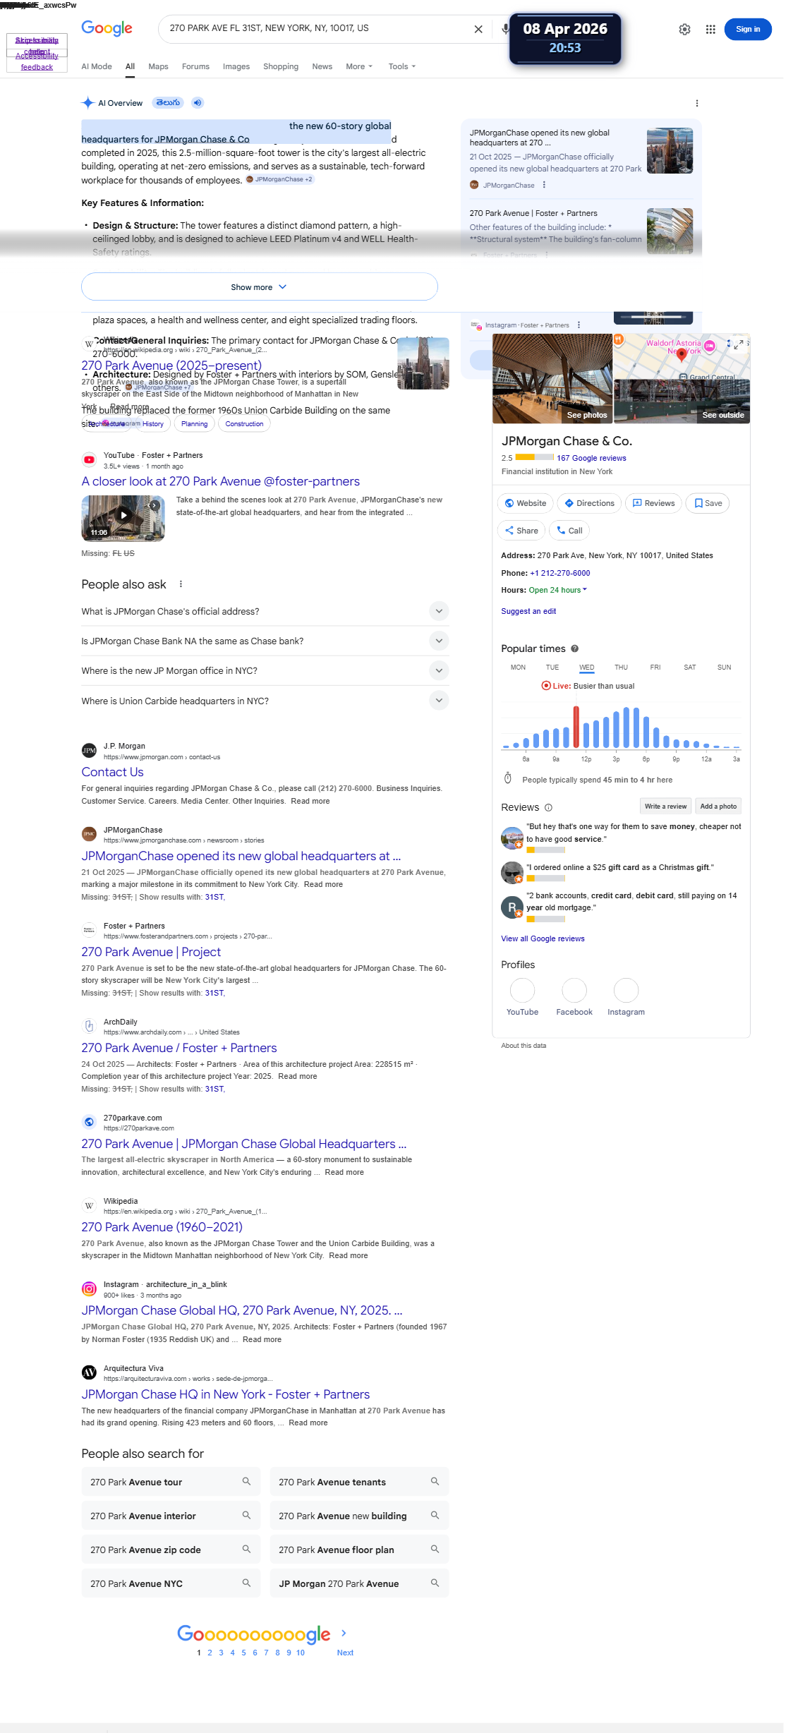Show info about Reviews
The image size is (793, 1733).
click(x=548, y=807)
